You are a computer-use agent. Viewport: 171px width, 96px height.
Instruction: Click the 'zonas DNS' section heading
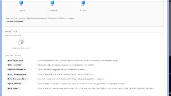[x=11, y=31]
